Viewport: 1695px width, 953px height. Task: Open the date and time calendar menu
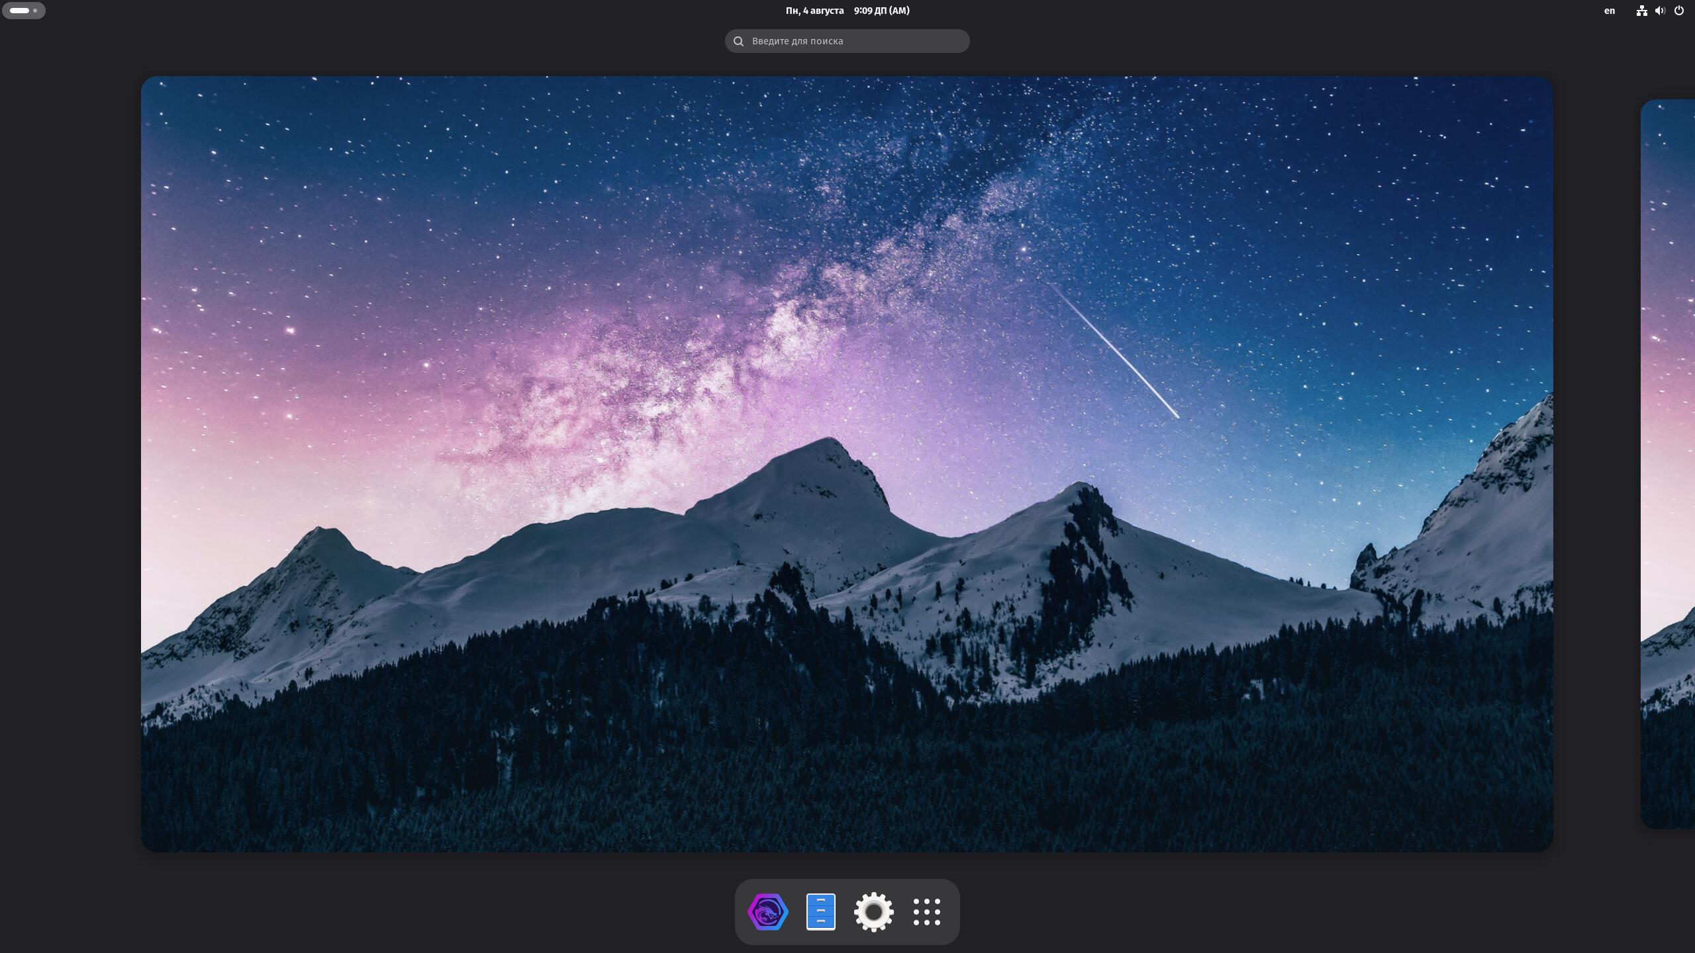[x=847, y=11]
